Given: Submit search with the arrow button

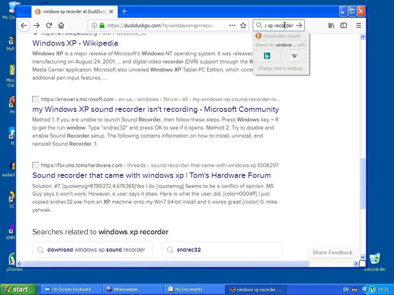Looking at the screenshot, I should [299, 25].
